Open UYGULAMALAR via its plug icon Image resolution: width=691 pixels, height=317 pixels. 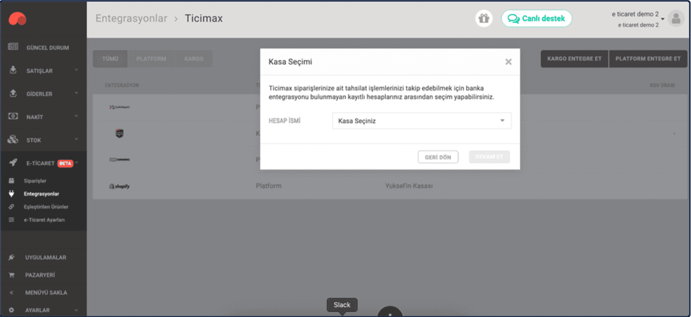12,258
